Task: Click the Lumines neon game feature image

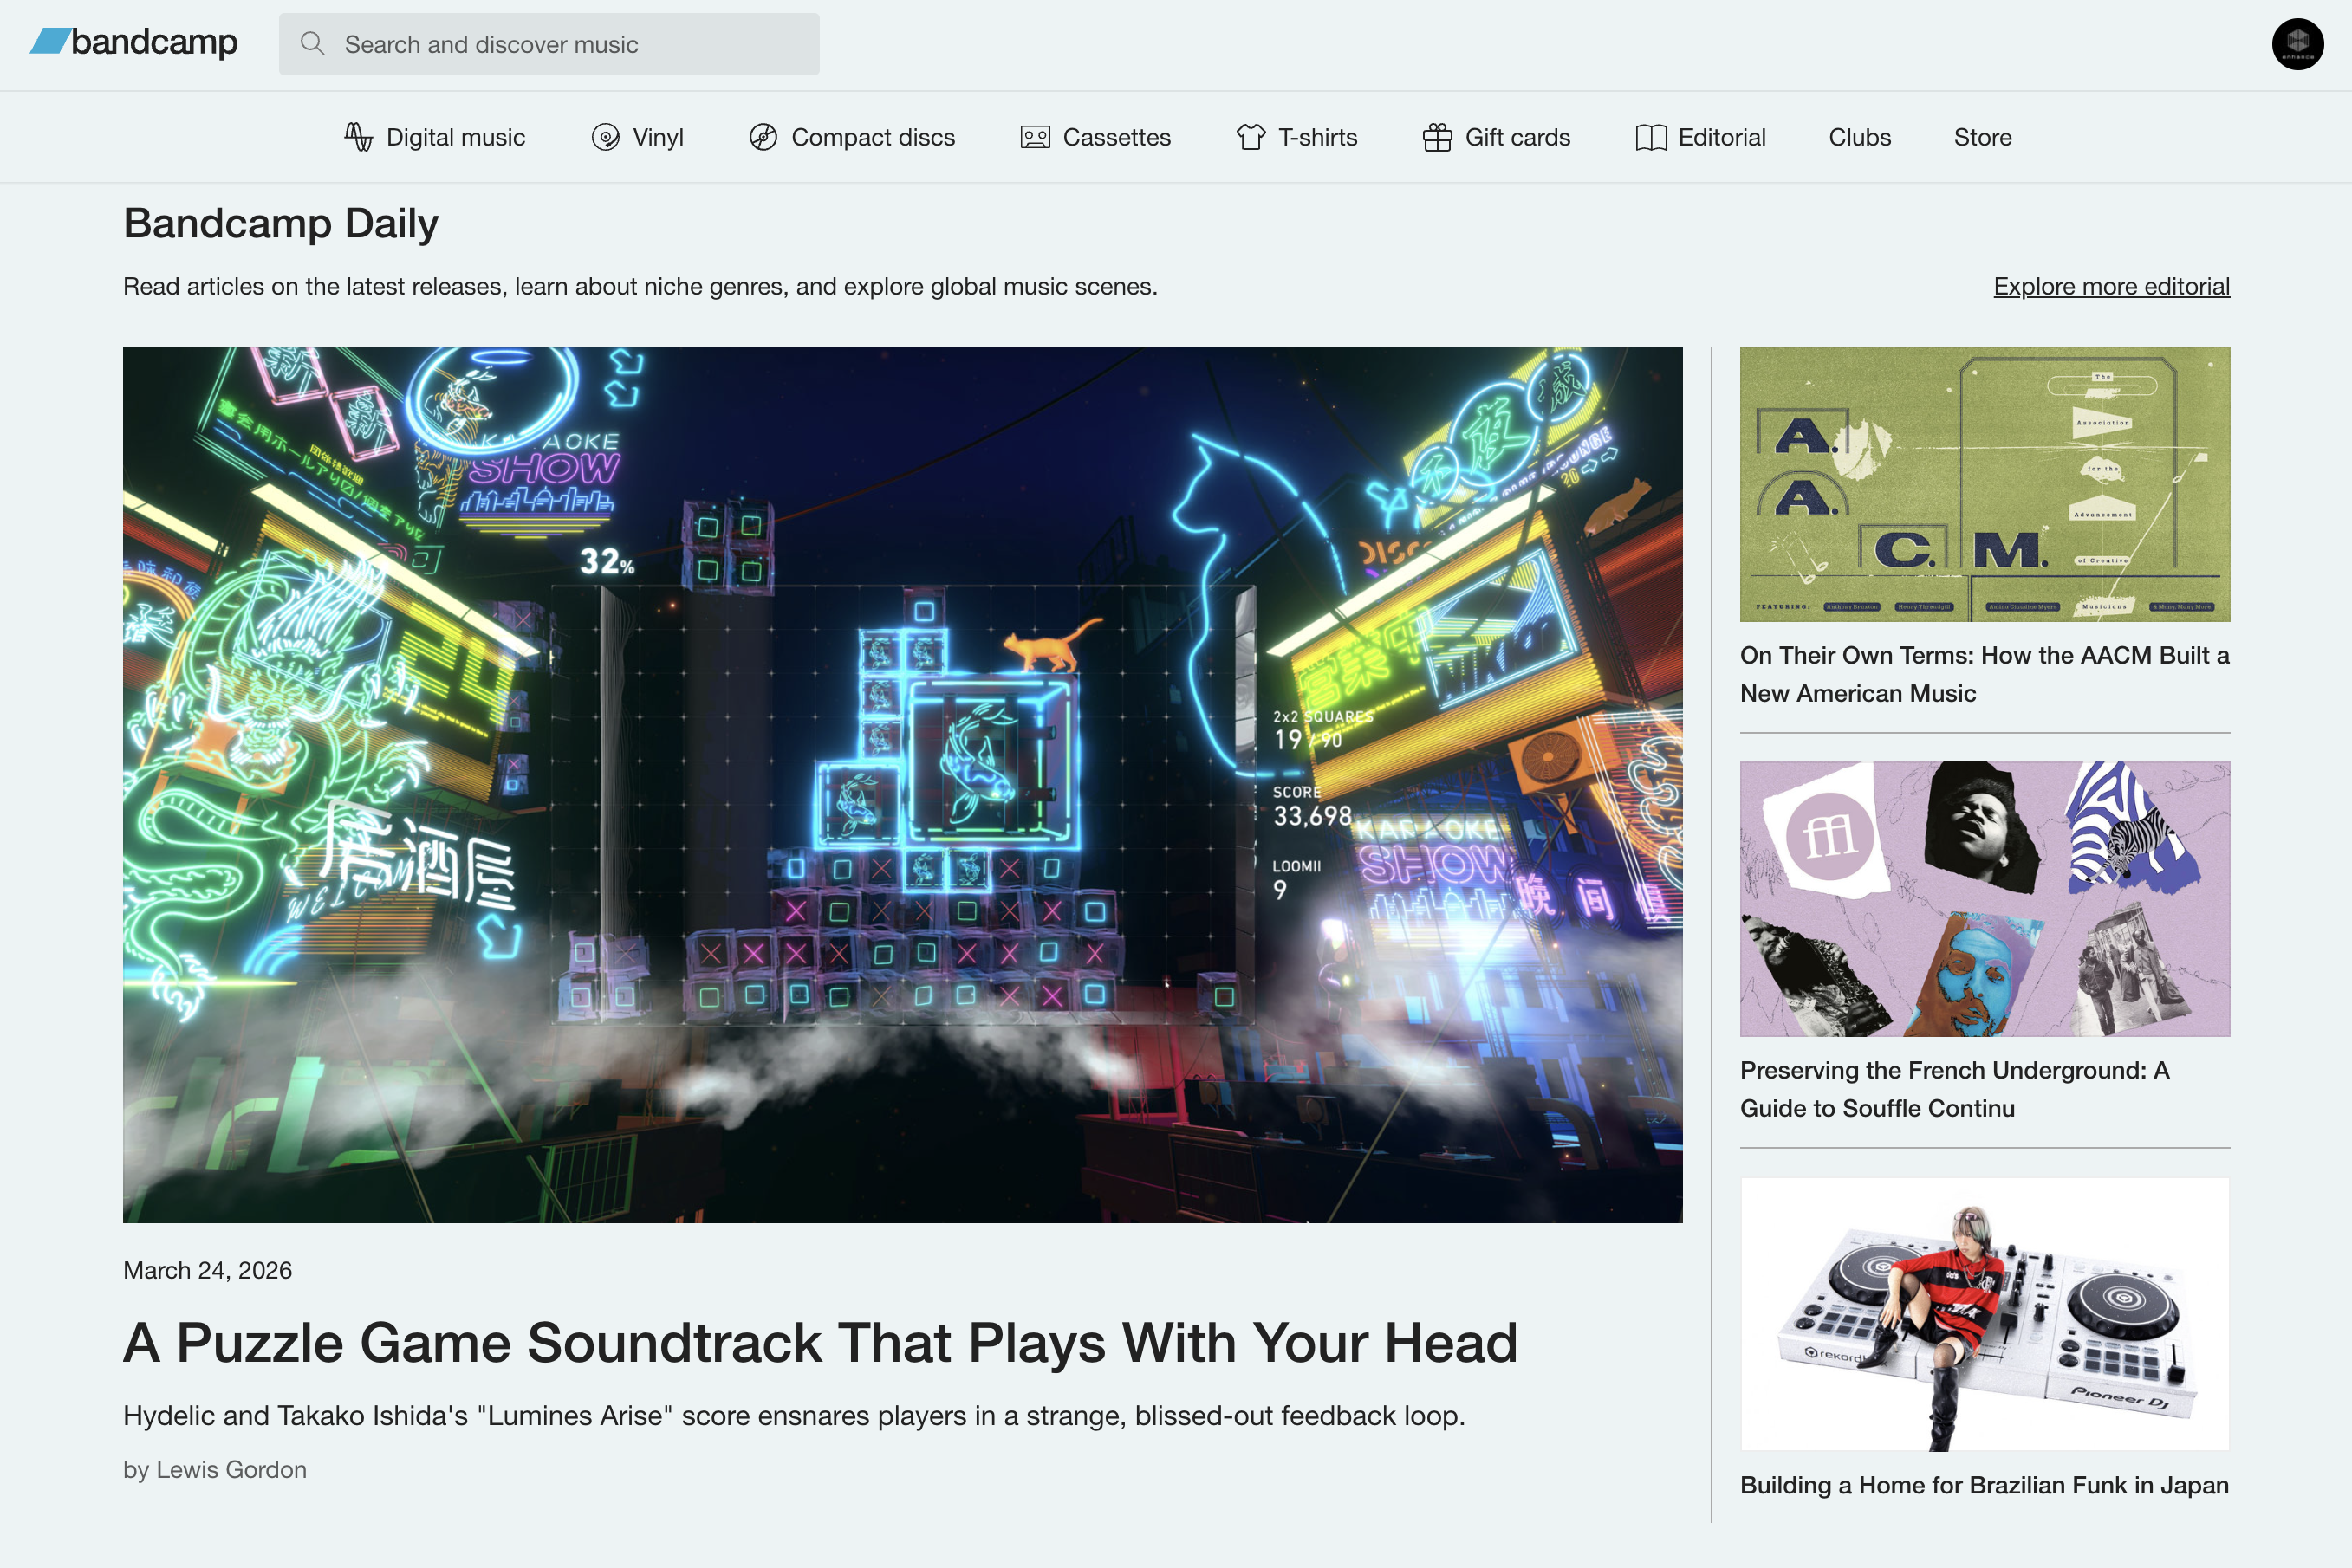Action: [901, 784]
